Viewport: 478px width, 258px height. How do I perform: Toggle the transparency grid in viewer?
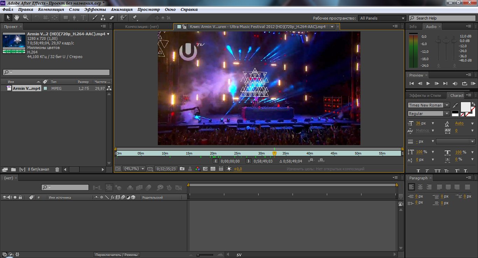point(213,169)
